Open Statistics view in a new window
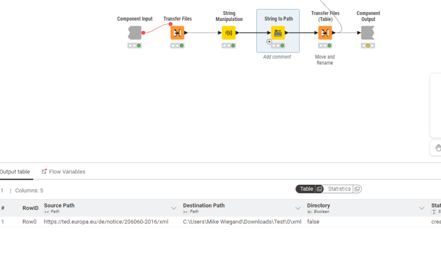This screenshot has height=264, width=441. click(x=357, y=189)
